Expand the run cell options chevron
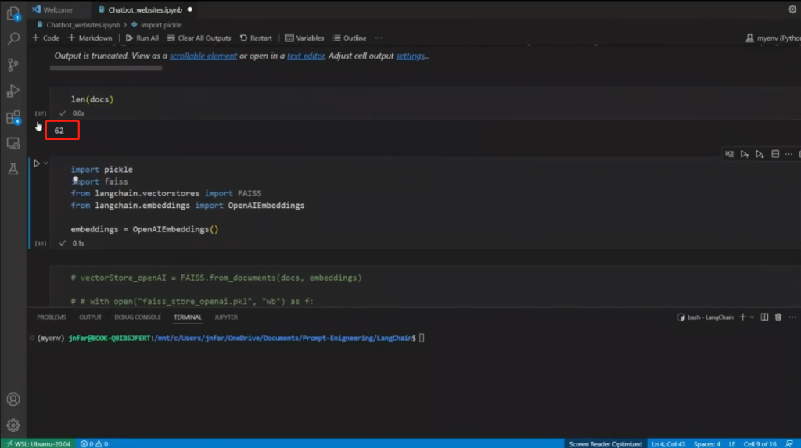The image size is (801, 448). click(46, 163)
